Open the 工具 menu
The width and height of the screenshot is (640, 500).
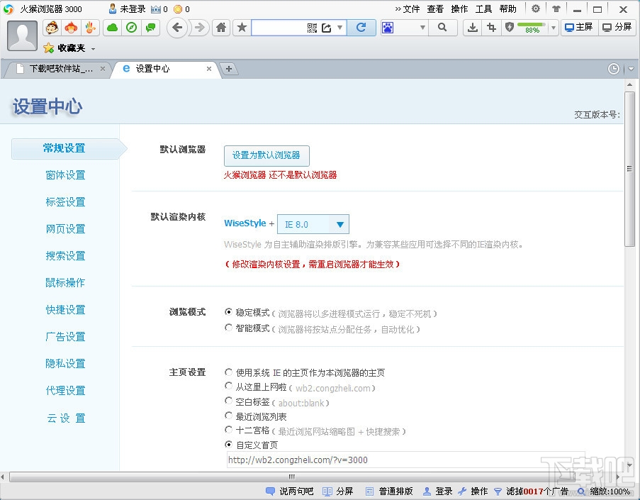[483, 9]
